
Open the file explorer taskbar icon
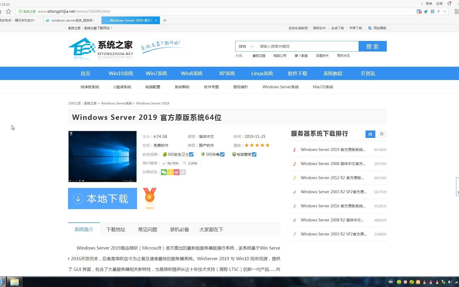click(14, 282)
